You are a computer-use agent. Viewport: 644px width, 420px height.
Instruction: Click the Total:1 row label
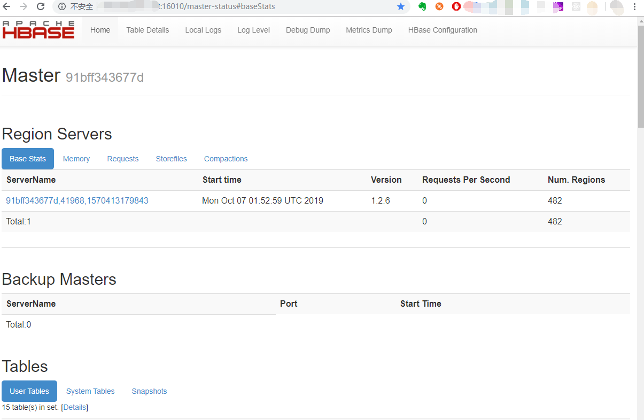point(19,221)
